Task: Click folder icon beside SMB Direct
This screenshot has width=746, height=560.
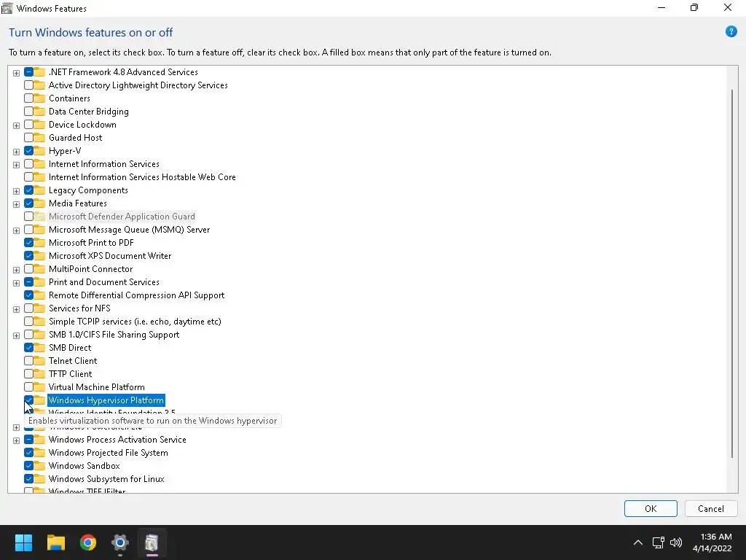Action: tap(39, 348)
